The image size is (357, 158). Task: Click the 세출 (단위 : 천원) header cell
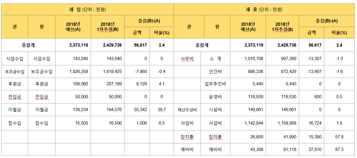pos(264,9)
